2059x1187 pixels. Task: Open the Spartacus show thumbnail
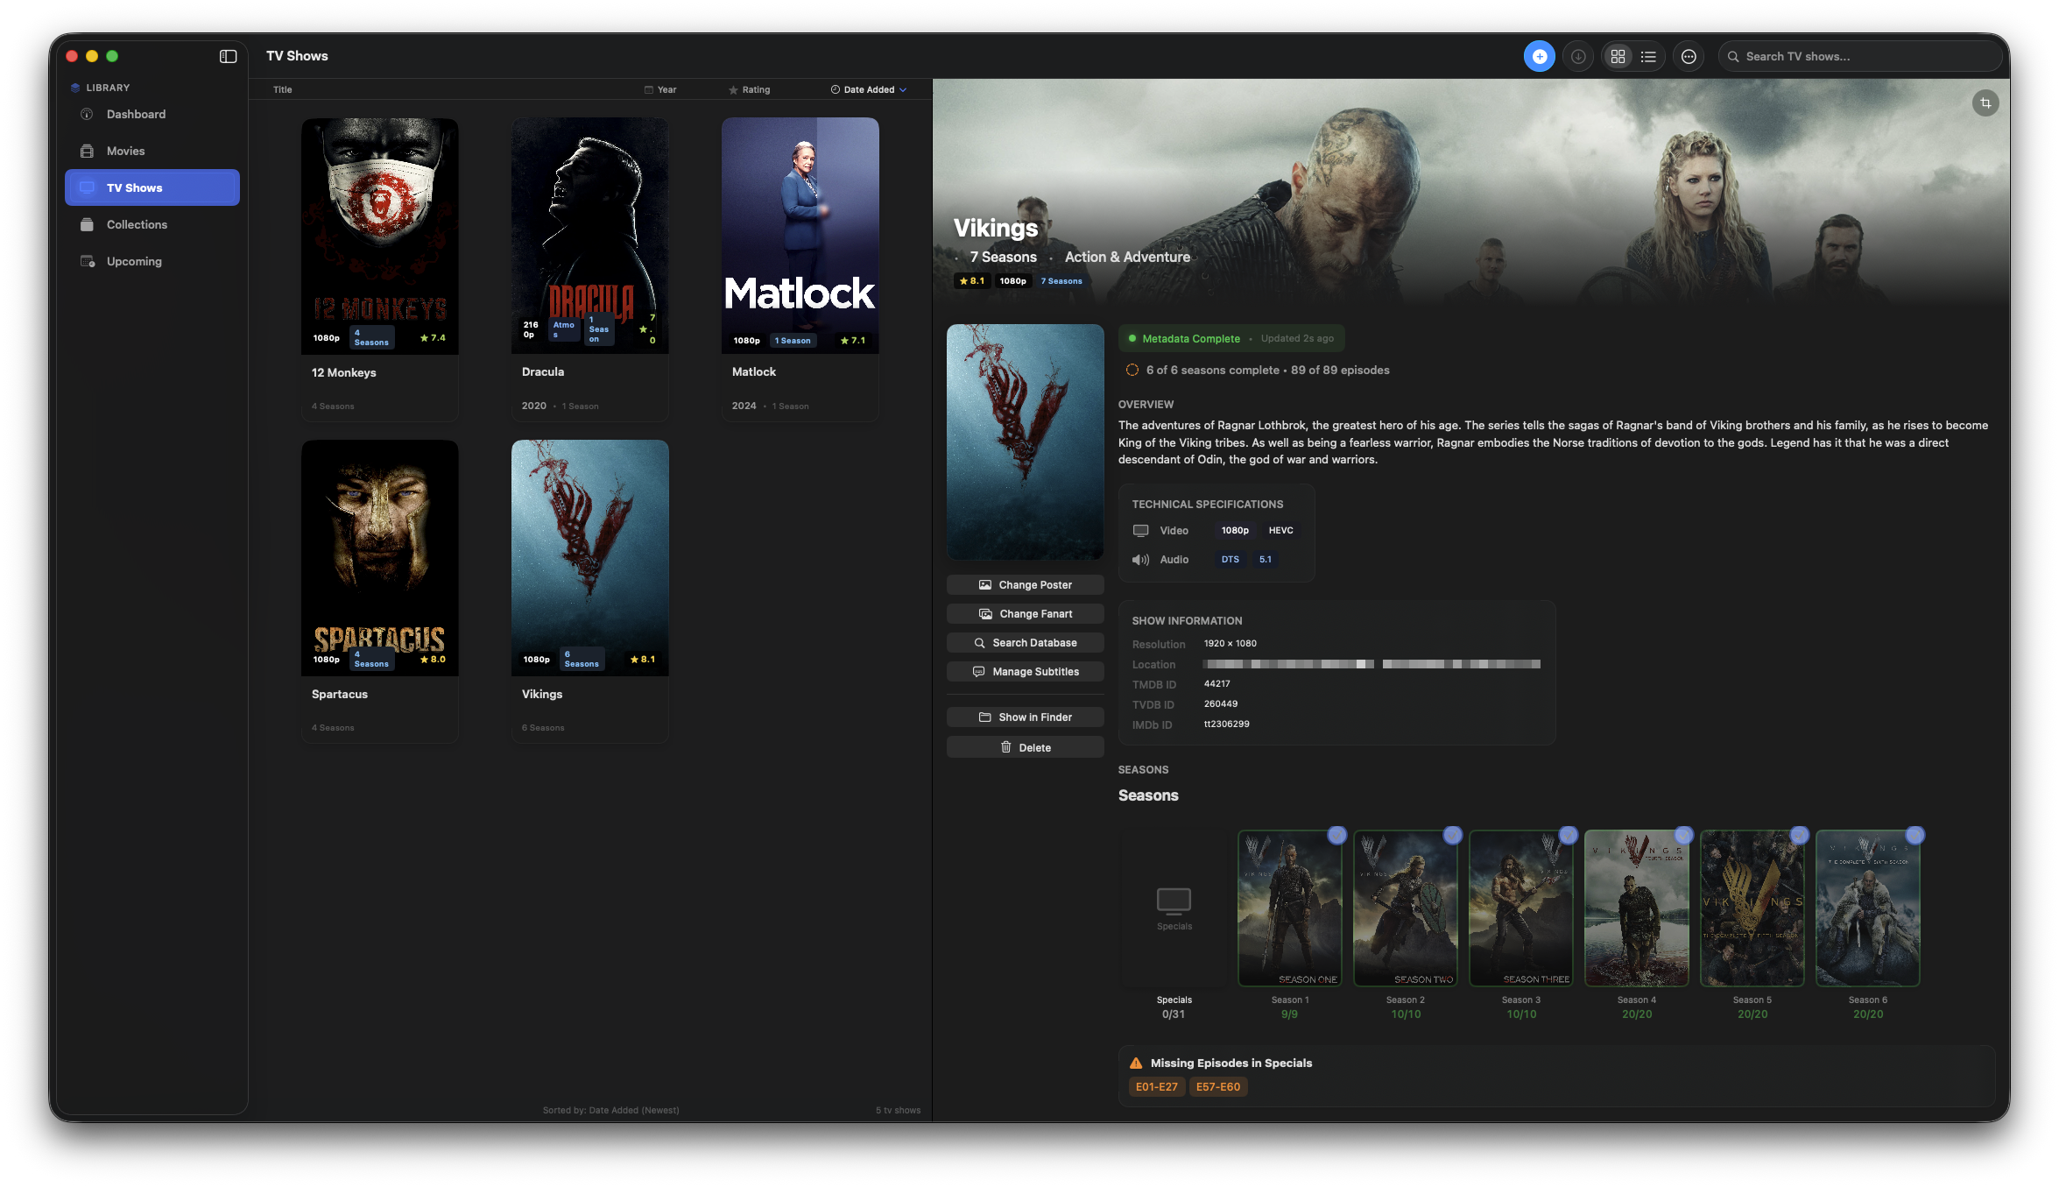pyautogui.click(x=379, y=557)
